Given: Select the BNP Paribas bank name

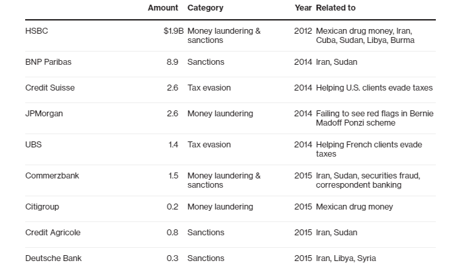Looking at the screenshot, I should pyautogui.click(x=48, y=62).
